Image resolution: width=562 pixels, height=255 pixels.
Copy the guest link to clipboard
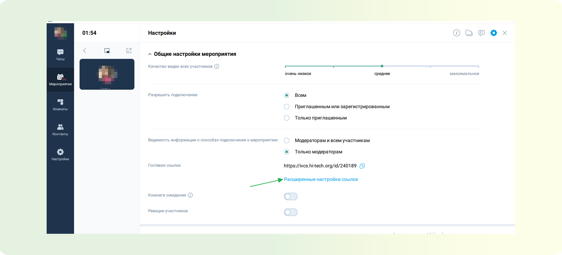(362, 166)
